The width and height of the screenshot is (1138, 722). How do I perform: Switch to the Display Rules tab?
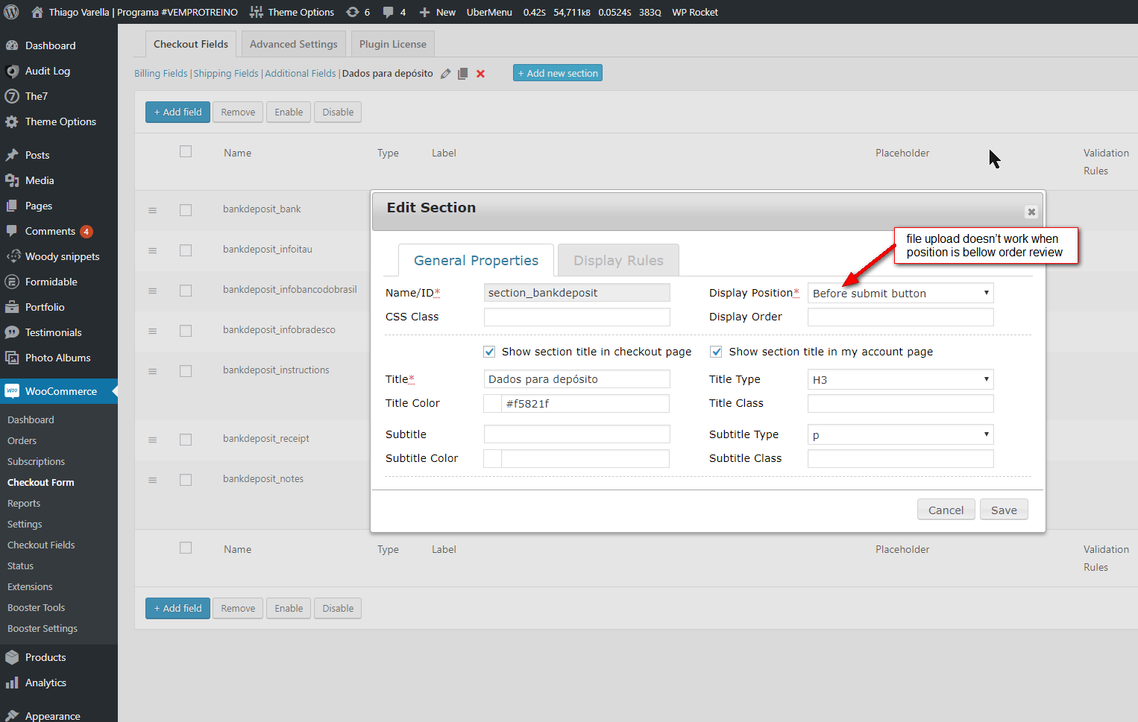(618, 260)
